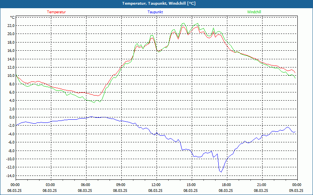
Task: Click the -12,0 y-axis value
Action: 11,167
